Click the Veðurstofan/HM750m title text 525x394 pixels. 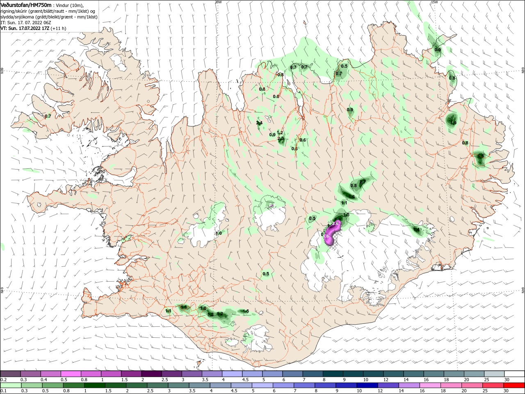coord(25,5)
